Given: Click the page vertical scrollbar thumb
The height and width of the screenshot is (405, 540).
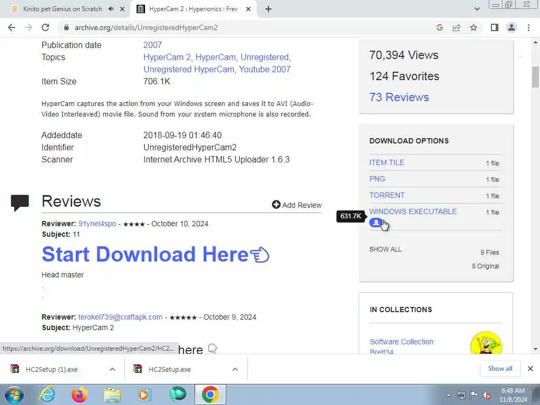Looking at the screenshot, I should point(535,77).
